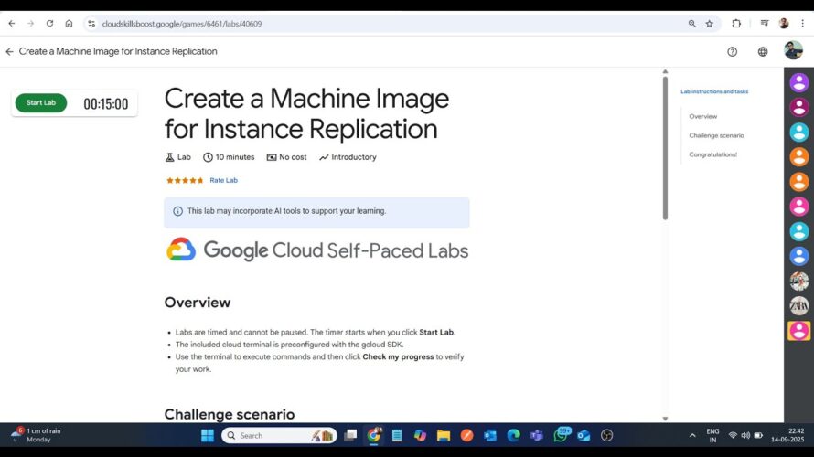Rate the lab using the five stars
Viewport: 814px width, 457px height.
click(185, 181)
